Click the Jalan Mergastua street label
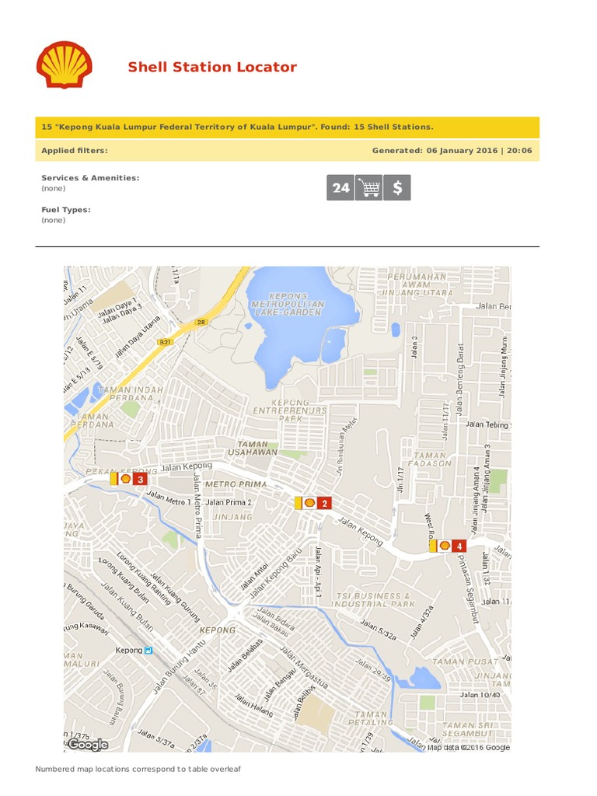This screenshot has width=597, height=796. (304, 667)
